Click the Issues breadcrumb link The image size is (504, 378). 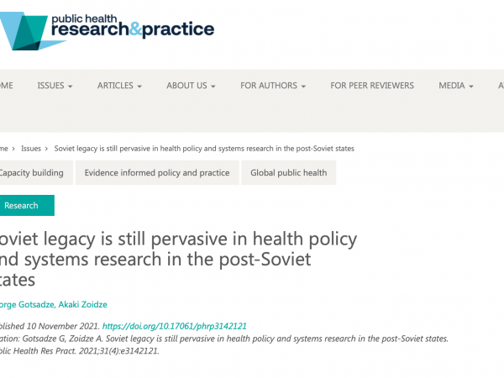click(x=31, y=149)
